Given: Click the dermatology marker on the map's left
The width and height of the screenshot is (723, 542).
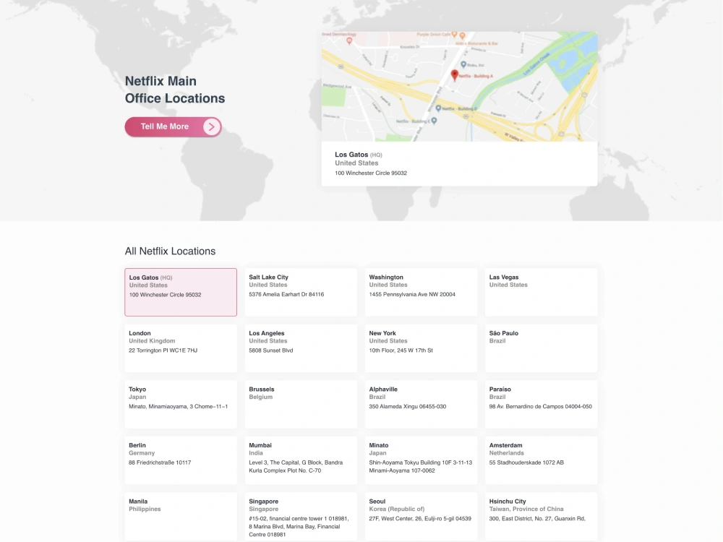Looking at the screenshot, I should (349, 39).
